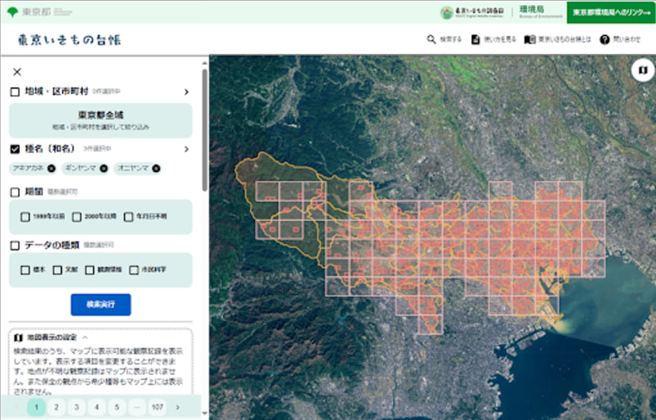The image size is (656, 420).
Task: Remove the オニヤンマ species tag
Action: [x=156, y=169]
